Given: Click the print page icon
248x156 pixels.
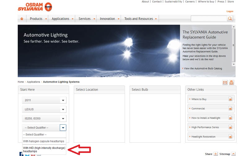Looking at the screenshot, I should point(231,82).
